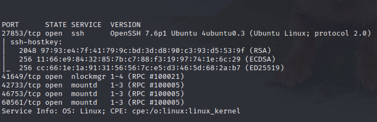Click mountd on the 60561/tcp row

[84, 103]
